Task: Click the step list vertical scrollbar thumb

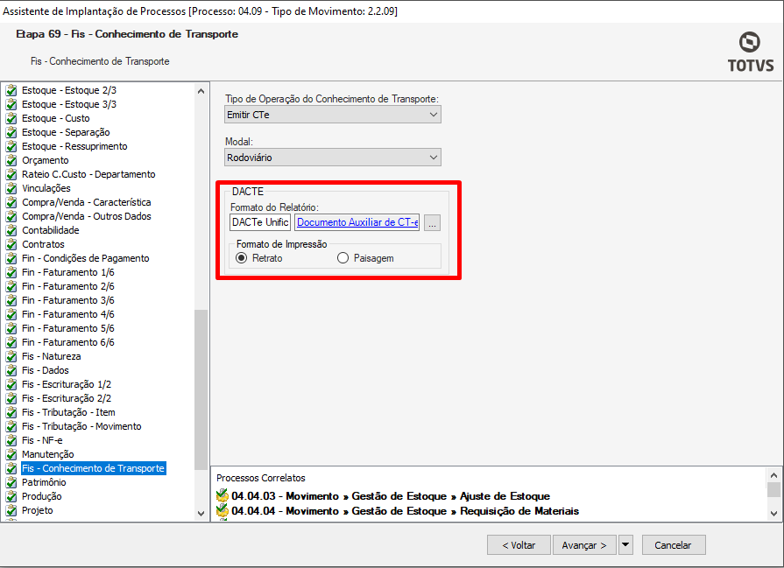Action: pyautogui.click(x=201, y=389)
